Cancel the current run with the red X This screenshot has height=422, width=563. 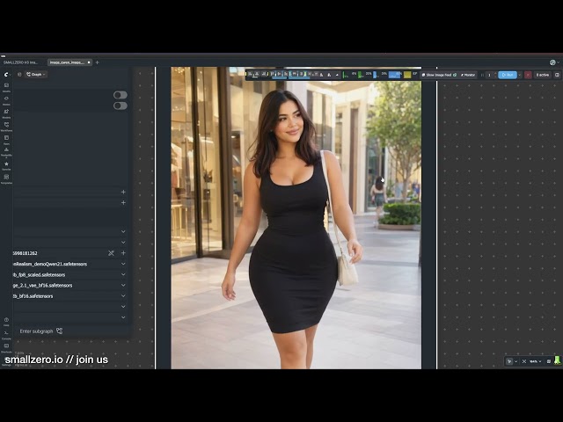point(528,75)
